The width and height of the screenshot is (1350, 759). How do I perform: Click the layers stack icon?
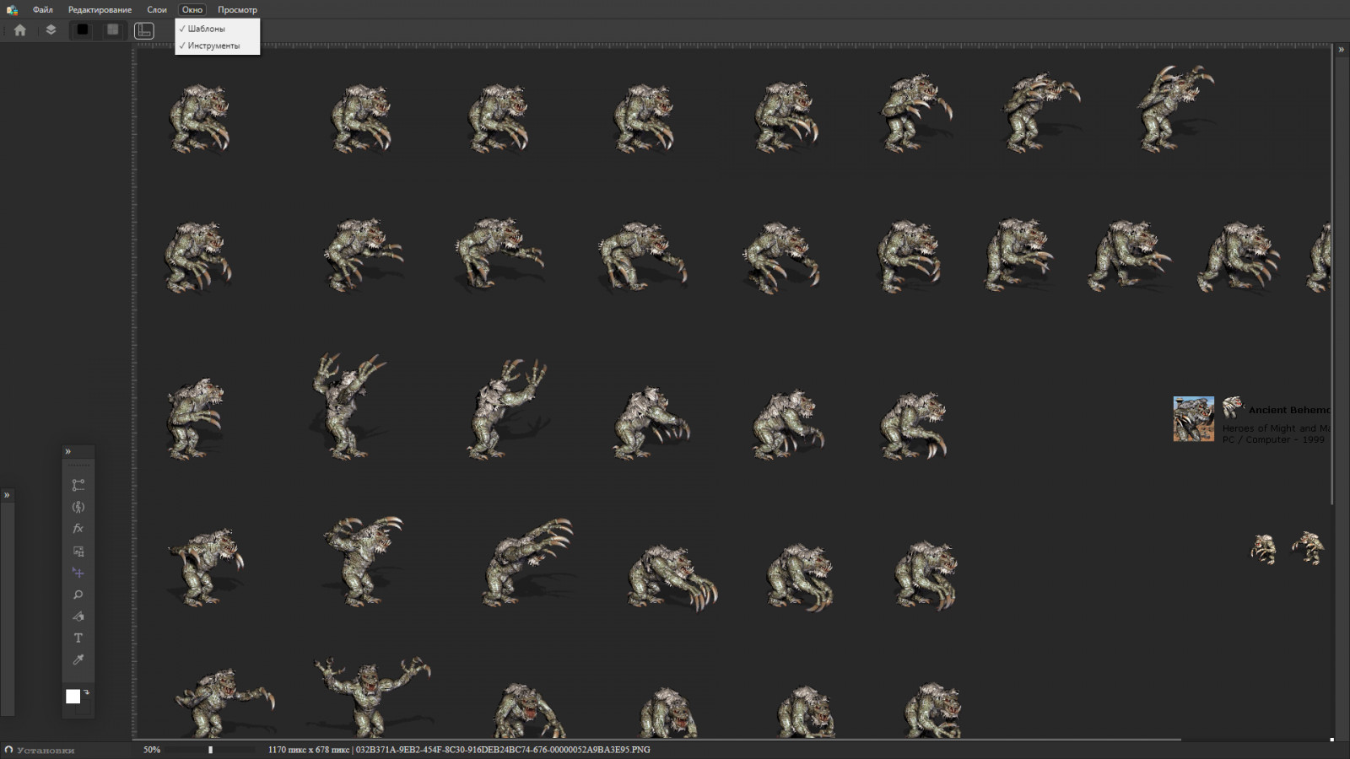tap(51, 30)
